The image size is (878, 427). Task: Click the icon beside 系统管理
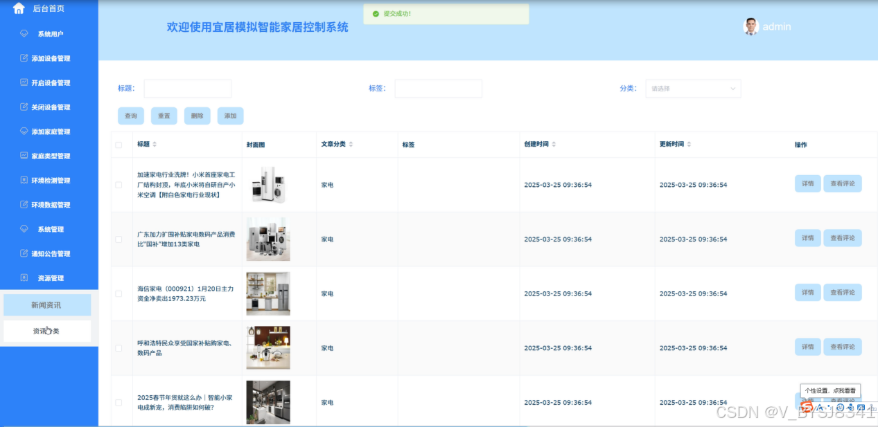point(24,228)
